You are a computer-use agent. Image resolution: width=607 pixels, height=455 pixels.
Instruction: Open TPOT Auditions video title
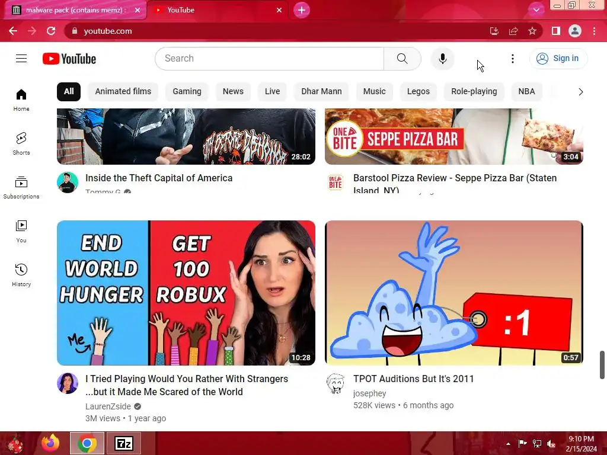[x=413, y=379]
